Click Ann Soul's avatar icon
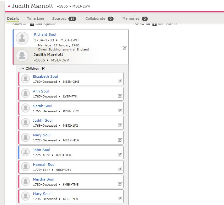Viewport: 224px width, 205px height. pyautogui.click(x=25, y=93)
